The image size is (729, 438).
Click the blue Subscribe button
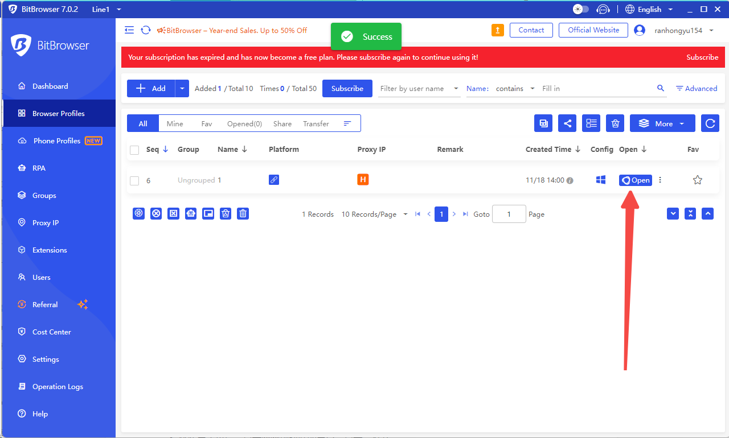click(347, 88)
